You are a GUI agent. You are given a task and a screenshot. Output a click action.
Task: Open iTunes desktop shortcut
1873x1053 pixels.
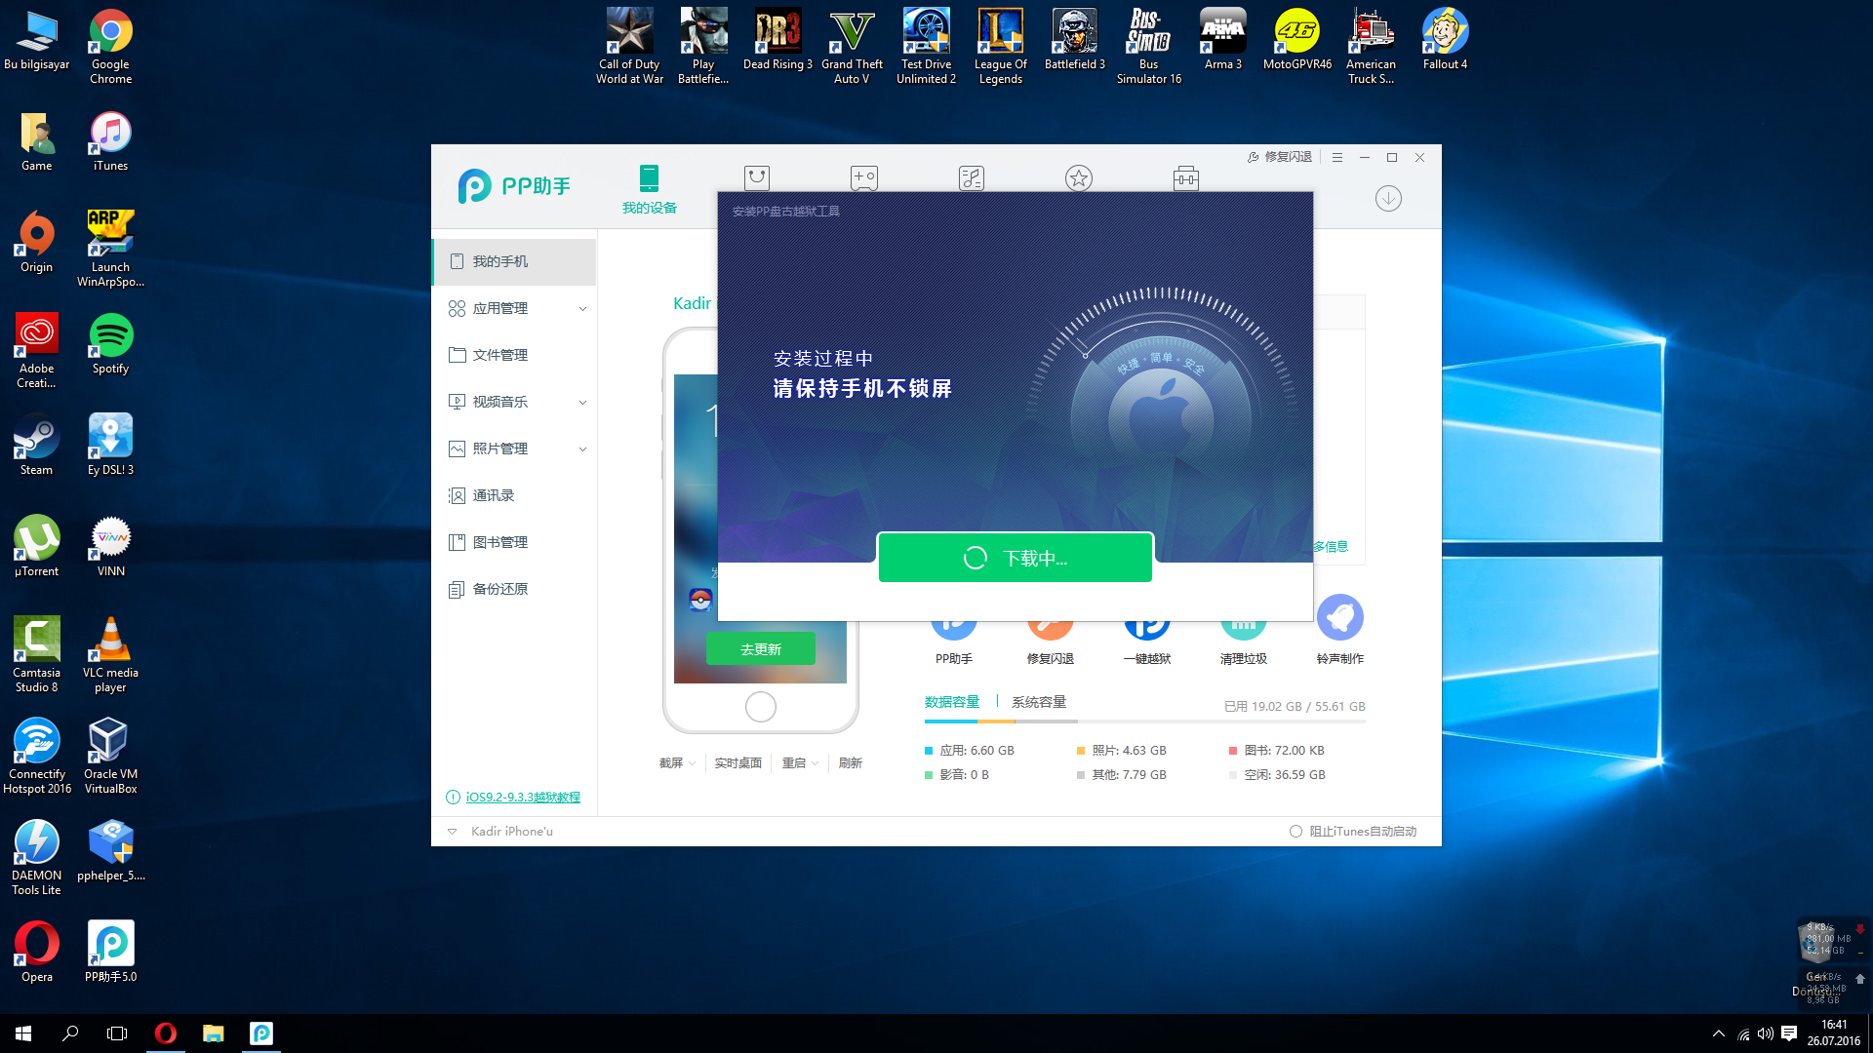point(110,141)
